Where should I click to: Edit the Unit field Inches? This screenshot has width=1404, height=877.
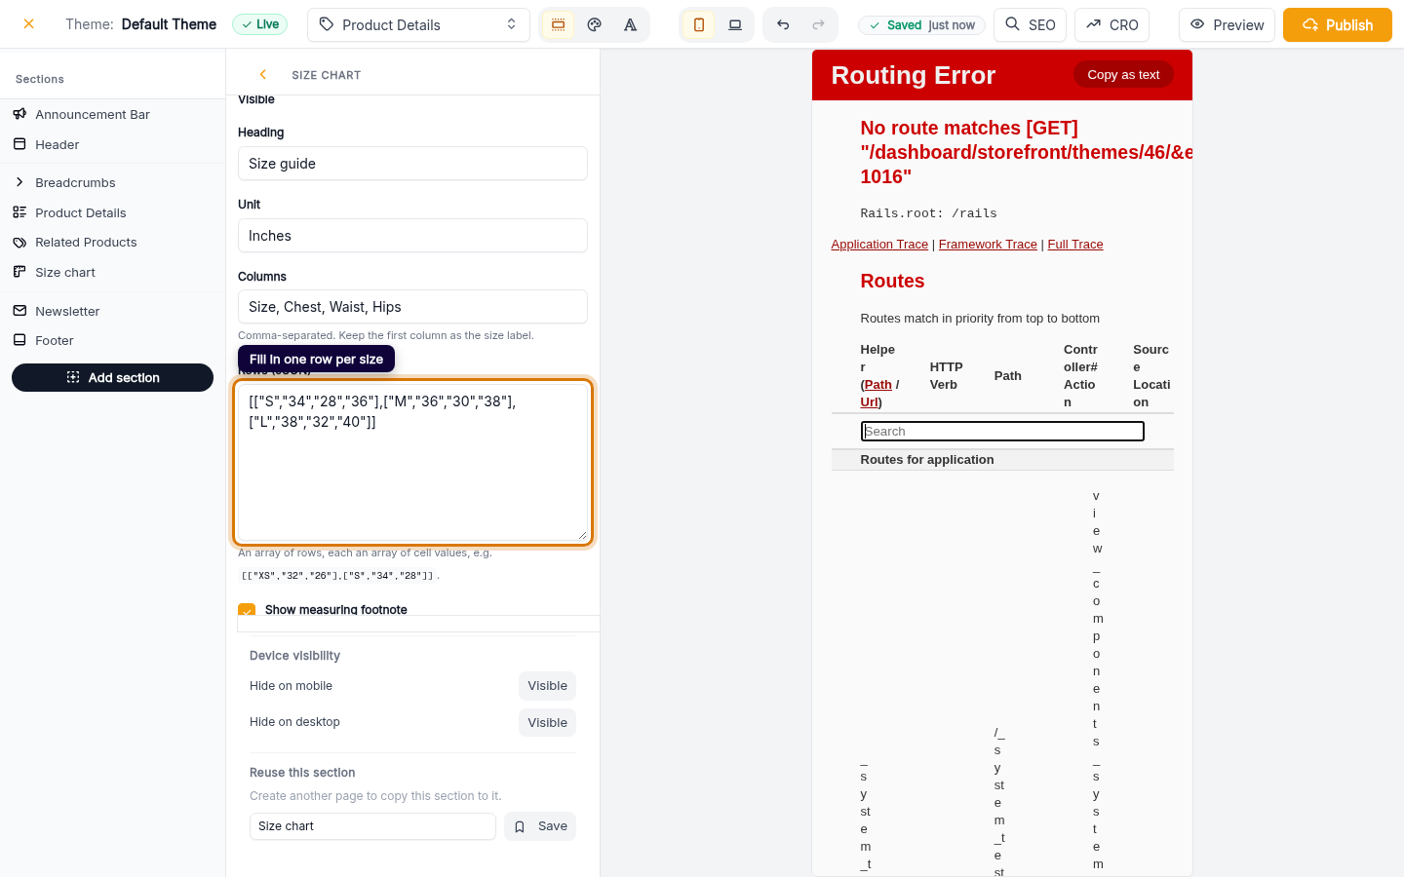(x=412, y=236)
